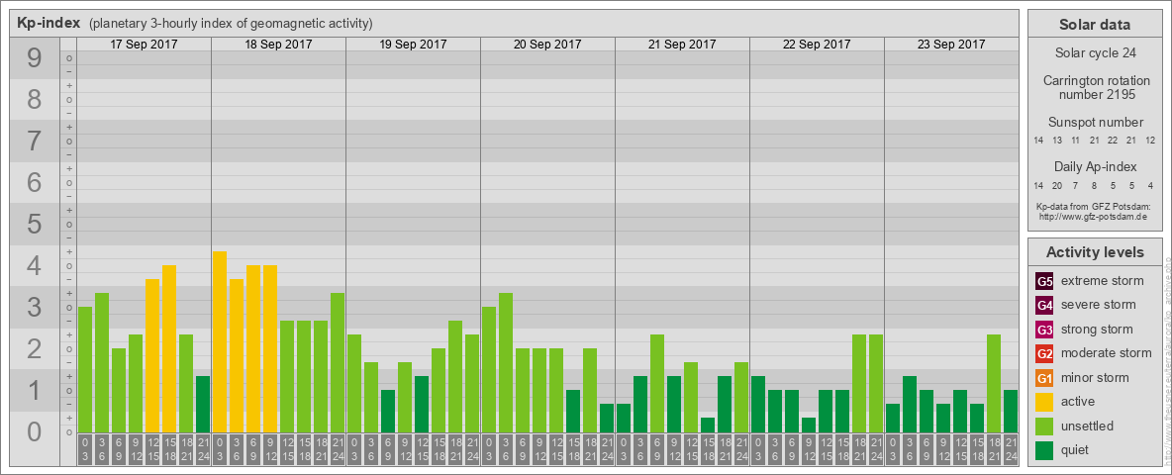Click the 17 Sep 12-15h yellow bar
This screenshot has height=475, width=1172.
152,355
